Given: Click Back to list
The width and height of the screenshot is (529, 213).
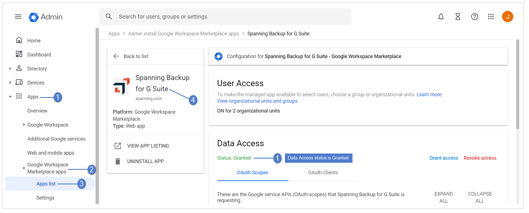Looking at the screenshot, I should (136, 56).
